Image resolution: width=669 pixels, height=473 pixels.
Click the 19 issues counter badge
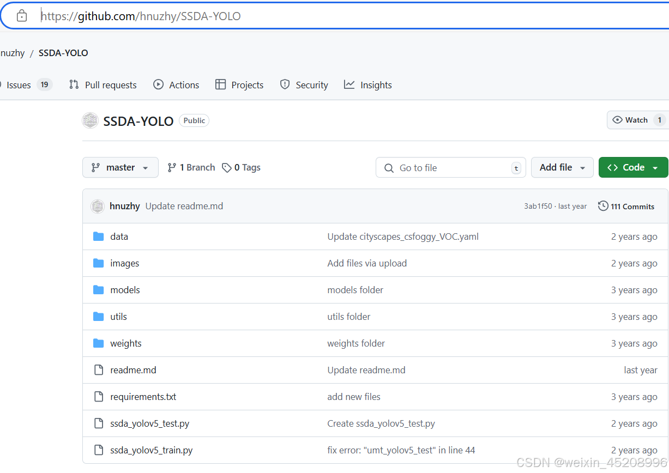pyautogui.click(x=45, y=84)
